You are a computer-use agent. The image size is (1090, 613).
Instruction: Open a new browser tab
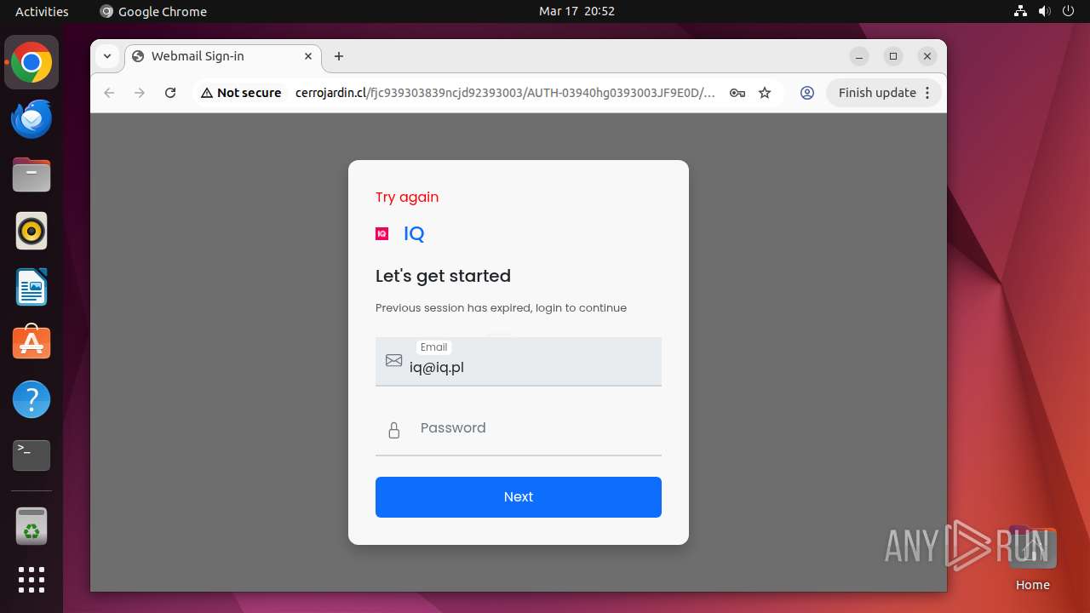339,56
